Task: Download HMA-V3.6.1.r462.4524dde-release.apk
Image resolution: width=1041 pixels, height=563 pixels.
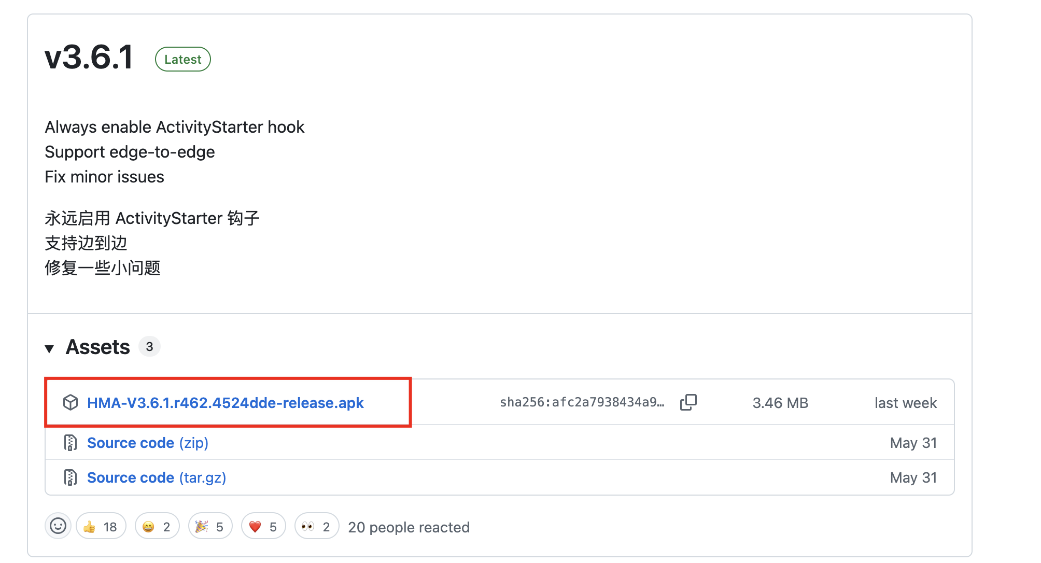Action: click(225, 403)
